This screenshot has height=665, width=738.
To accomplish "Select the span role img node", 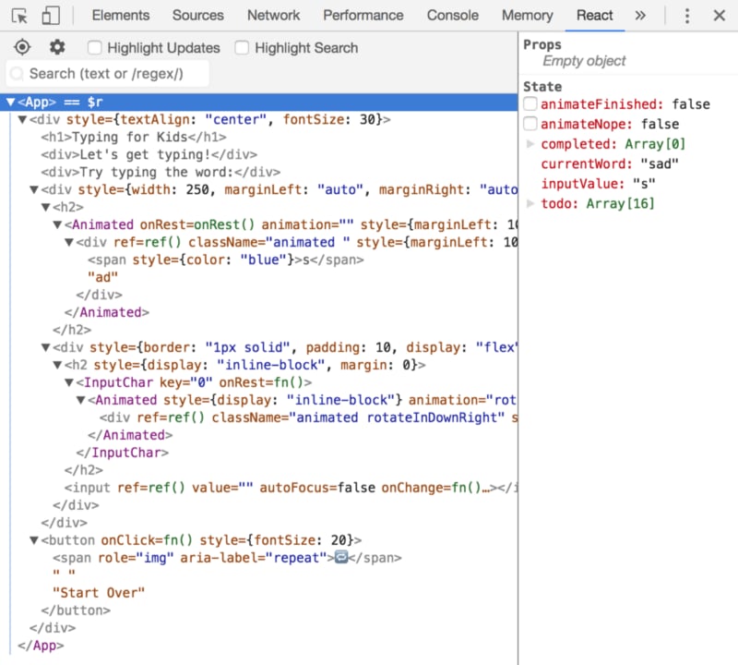I will 227,558.
